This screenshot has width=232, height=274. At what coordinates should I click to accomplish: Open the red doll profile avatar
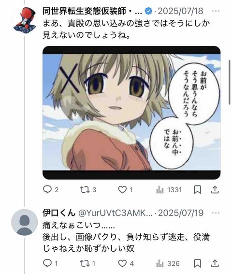[x=25, y=20]
